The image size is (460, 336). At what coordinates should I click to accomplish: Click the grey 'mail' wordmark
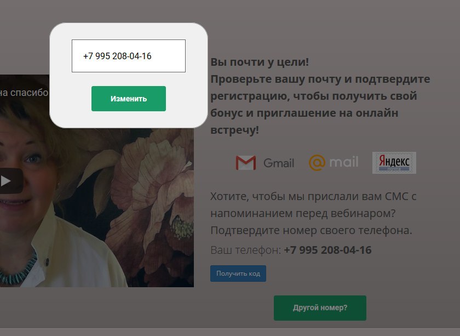pyautogui.click(x=344, y=162)
